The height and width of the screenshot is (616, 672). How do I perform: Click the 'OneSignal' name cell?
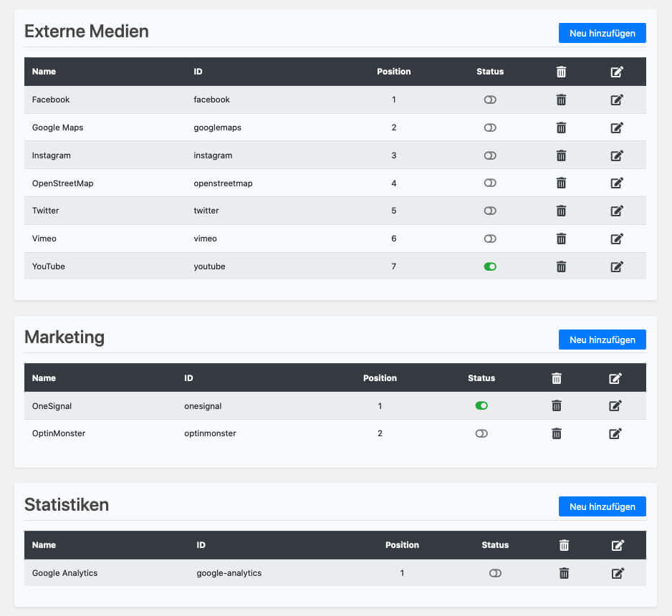52,406
